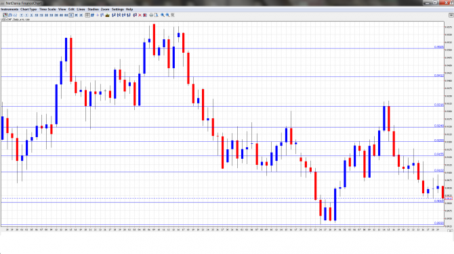Viewport: 454px width, 254px height.
Task: Select the horizontal line labeled 0.9102
Action: pos(222,172)
